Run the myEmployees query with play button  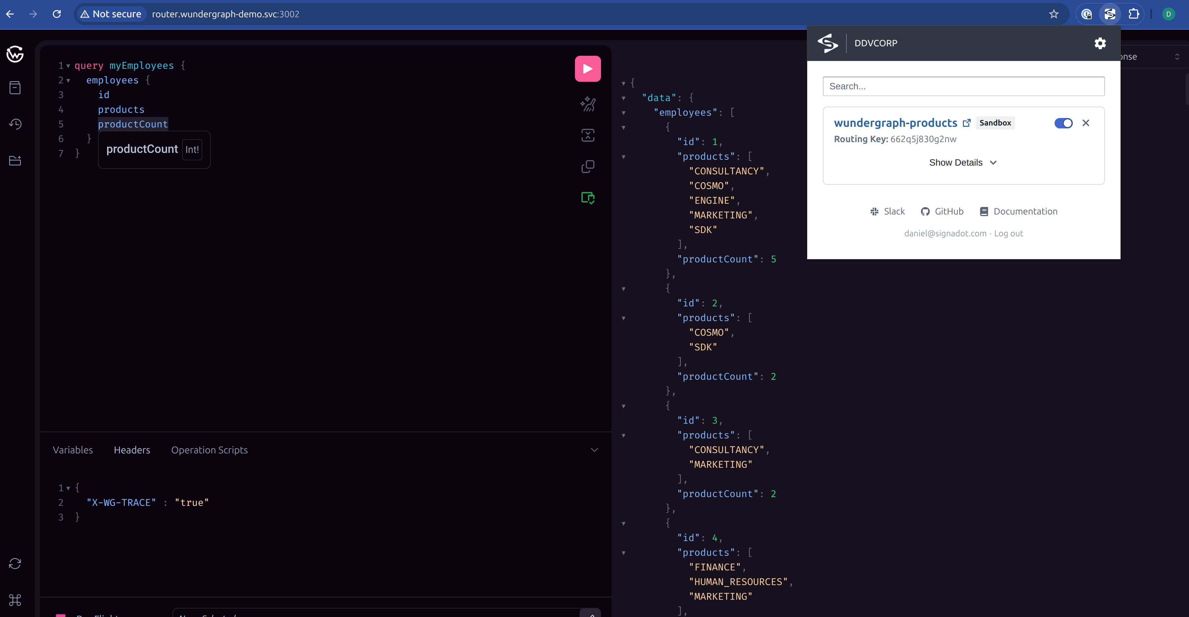[588, 69]
